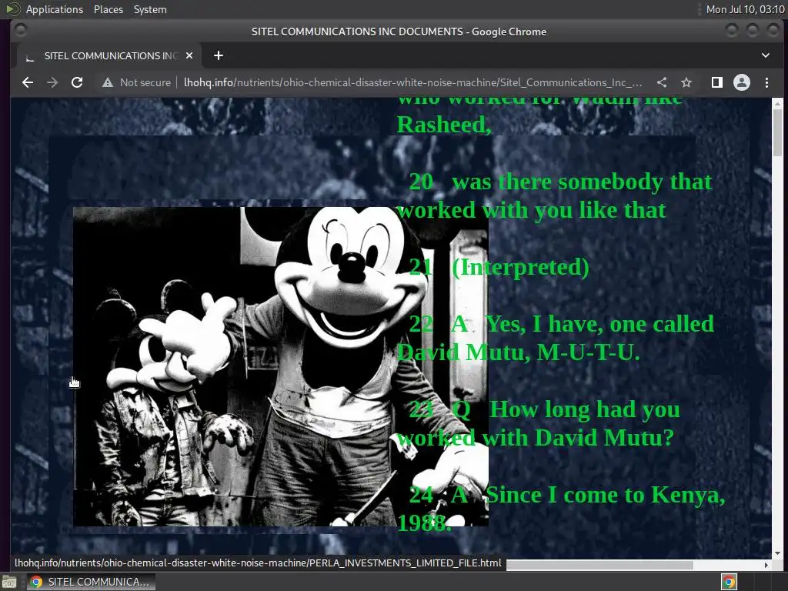Close the SITEL COMMUNICATIONS tab
Image resolution: width=788 pixels, height=591 pixels.
click(x=189, y=55)
